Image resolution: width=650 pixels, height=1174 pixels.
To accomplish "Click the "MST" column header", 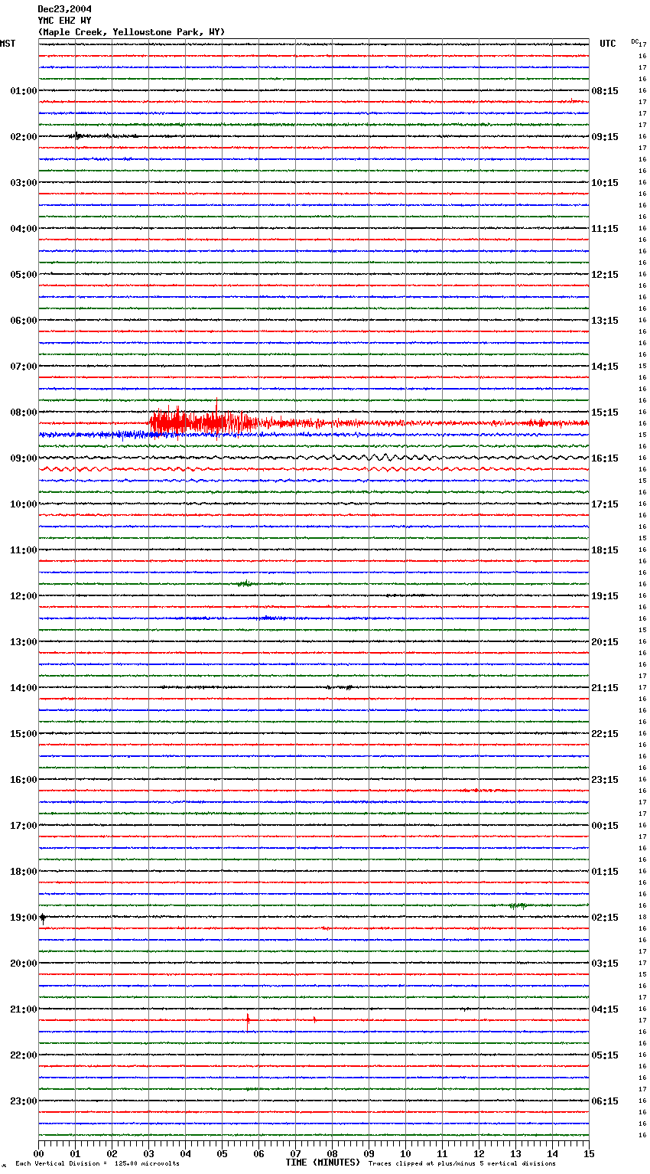I will 8,44.
